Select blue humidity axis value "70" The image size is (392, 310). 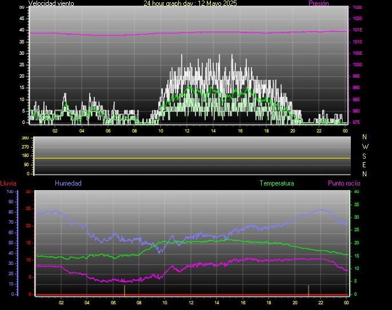coord(11,222)
